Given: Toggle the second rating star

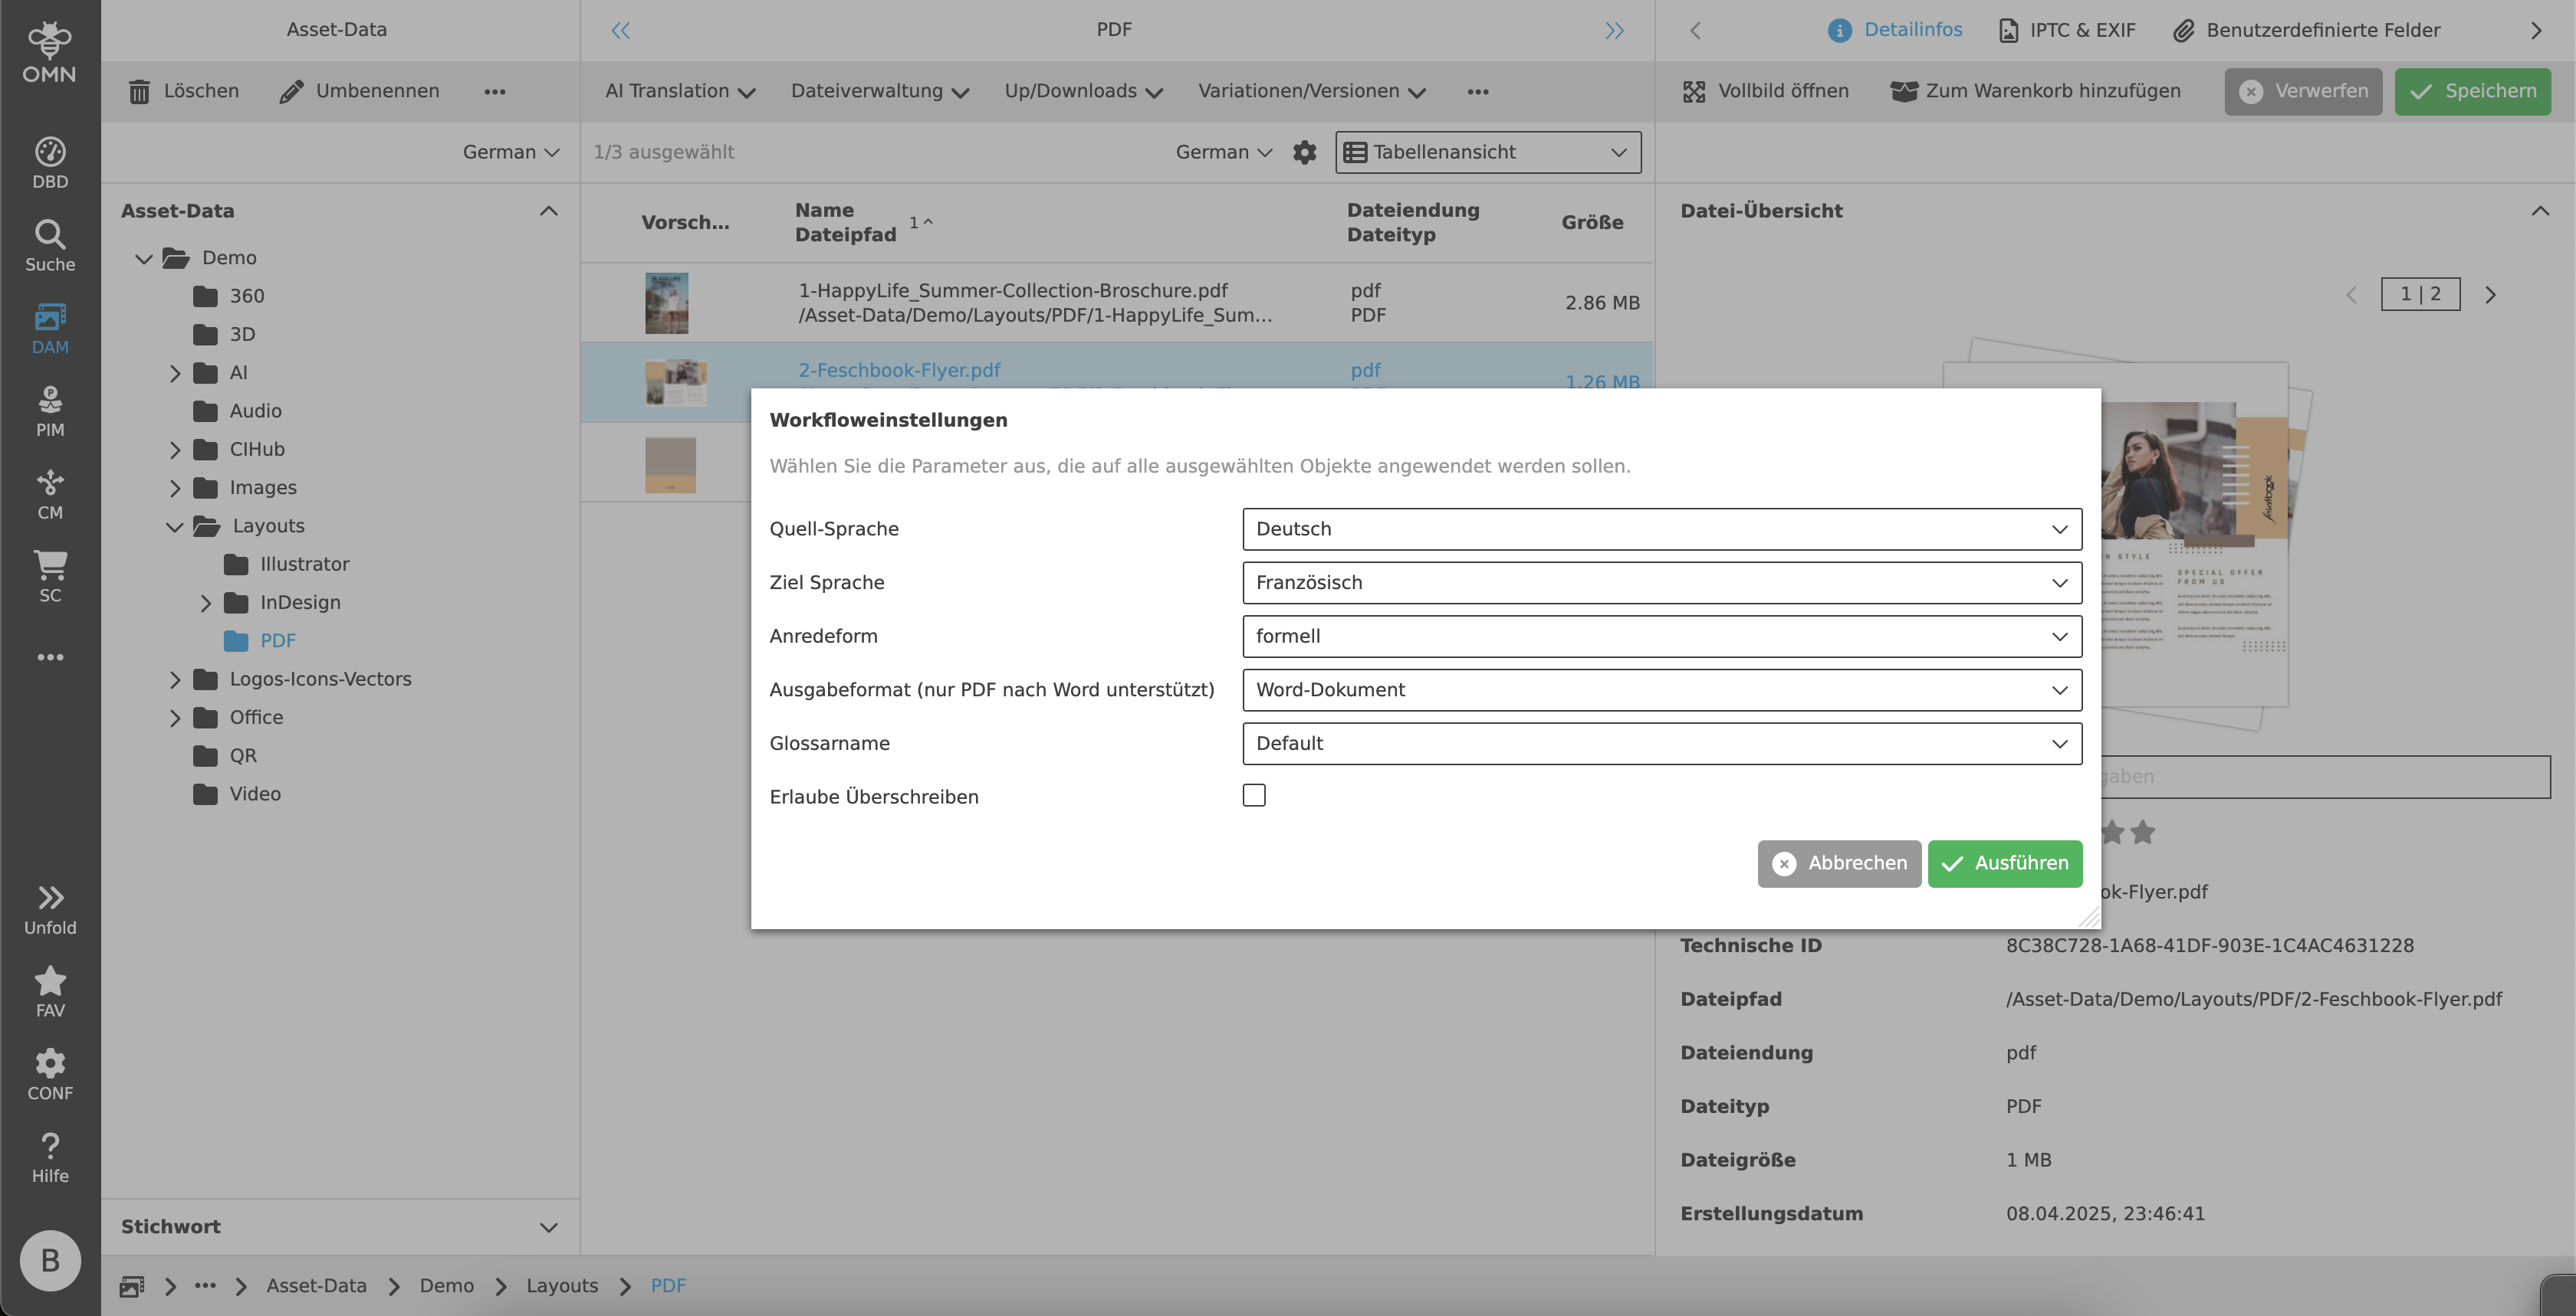Looking at the screenshot, I should (x=2141, y=833).
